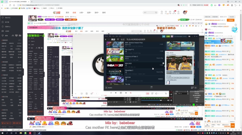Open a new browser tab

(x=32, y=2)
